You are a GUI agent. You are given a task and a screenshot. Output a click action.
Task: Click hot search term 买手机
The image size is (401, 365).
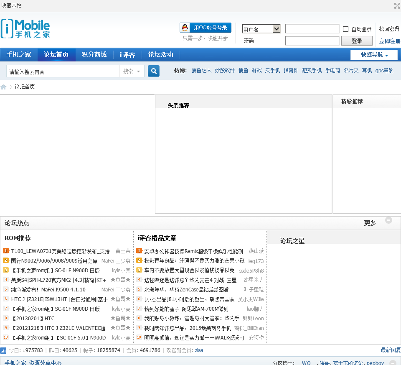click(272, 70)
